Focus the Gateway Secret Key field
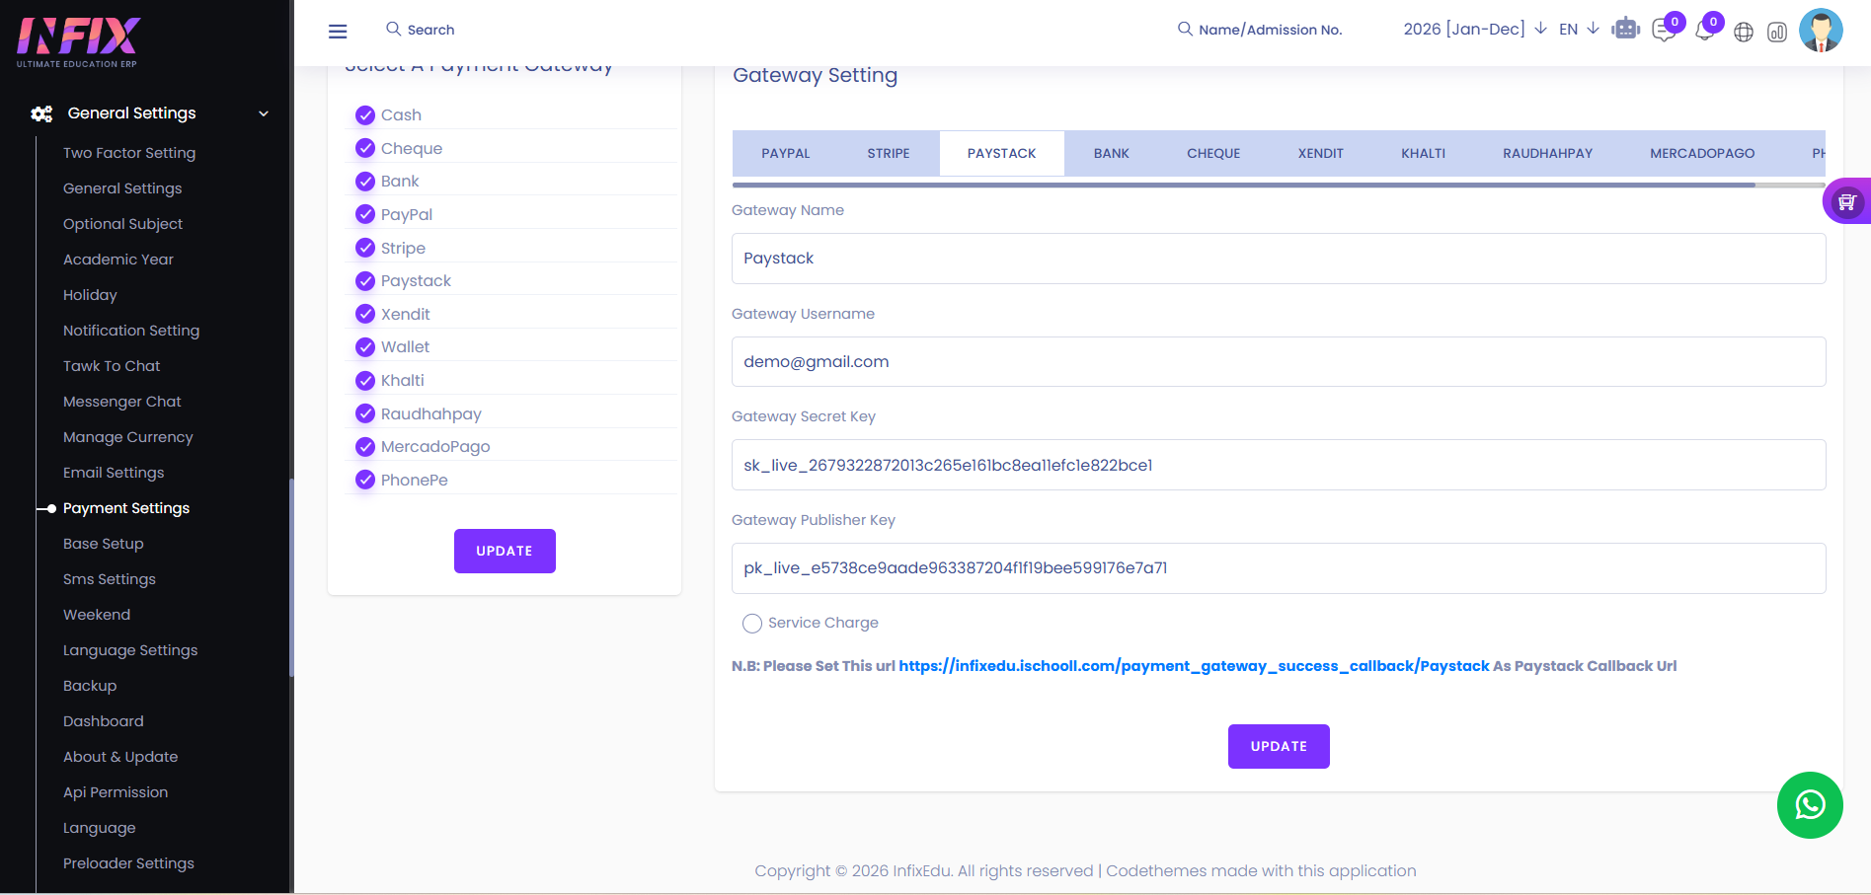The width and height of the screenshot is (1871, 895). coord(1279,465)
